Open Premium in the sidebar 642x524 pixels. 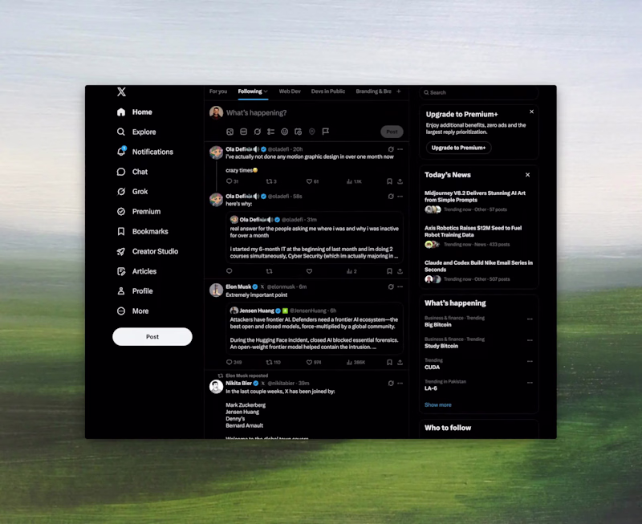coord(138,212)
